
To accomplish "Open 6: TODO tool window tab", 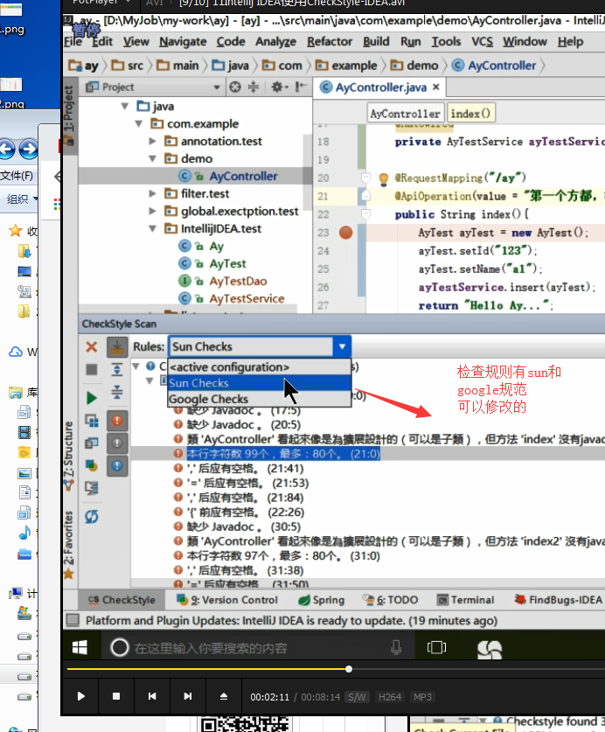I will [x=390, y=600].
